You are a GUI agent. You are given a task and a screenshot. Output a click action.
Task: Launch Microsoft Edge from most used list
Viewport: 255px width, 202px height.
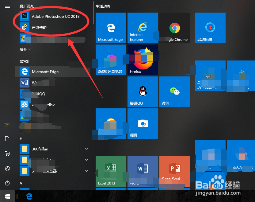point(53,72)
